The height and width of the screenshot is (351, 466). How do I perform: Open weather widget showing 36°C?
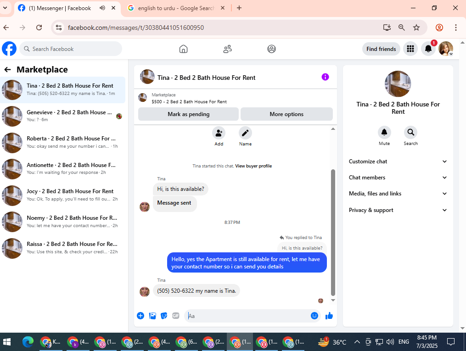point(332,342)
